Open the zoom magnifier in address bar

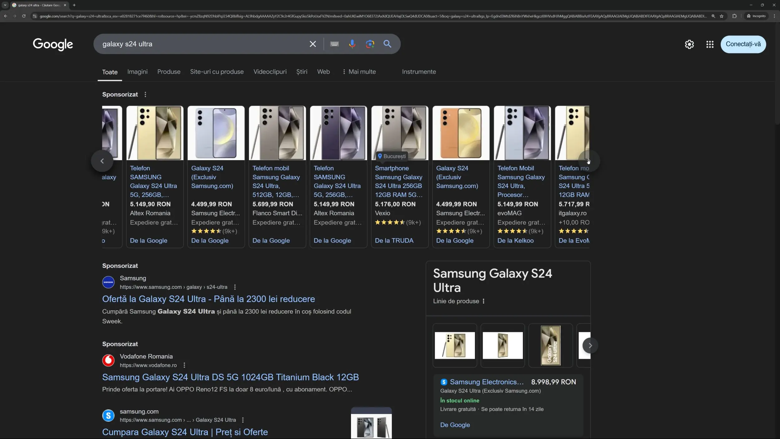pos(713,16)
